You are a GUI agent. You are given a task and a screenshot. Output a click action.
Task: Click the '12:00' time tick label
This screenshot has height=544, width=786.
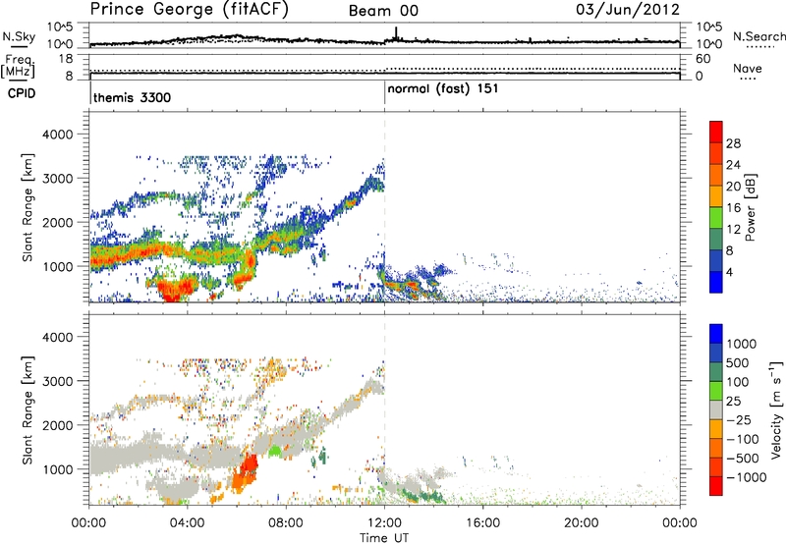click(x=384, y=523)
